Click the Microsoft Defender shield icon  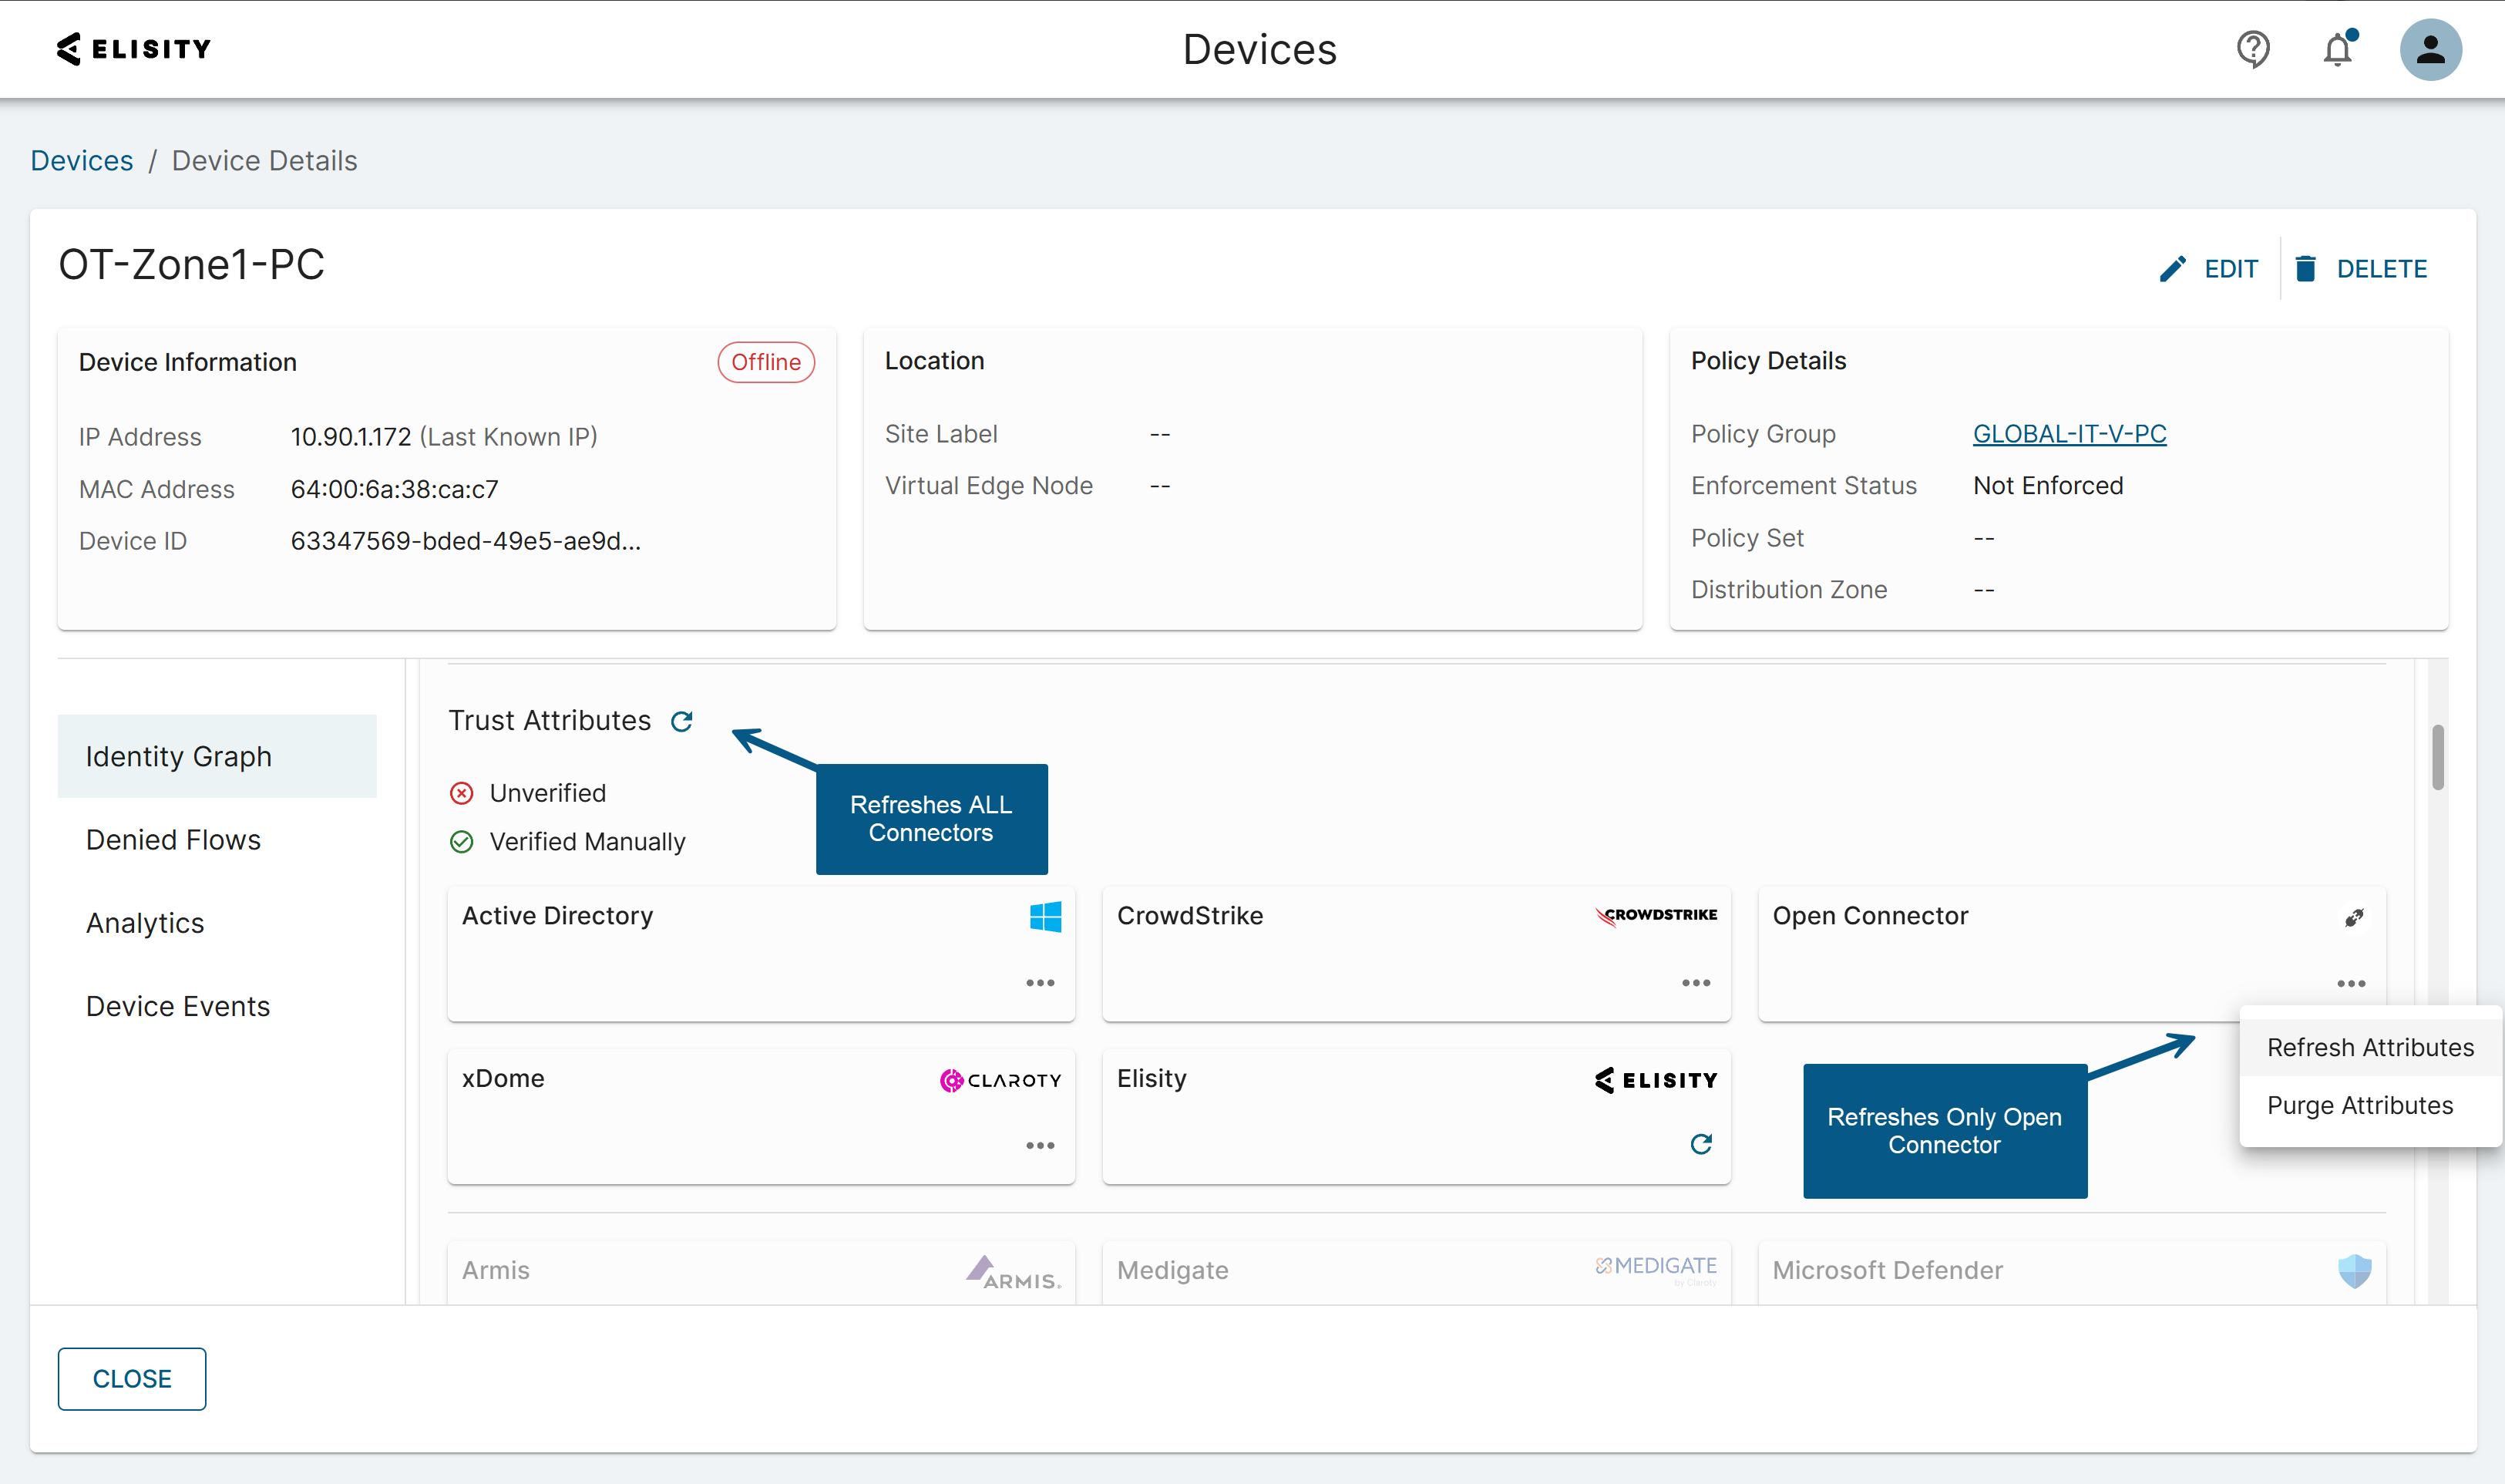[x=2354, y=1271]
